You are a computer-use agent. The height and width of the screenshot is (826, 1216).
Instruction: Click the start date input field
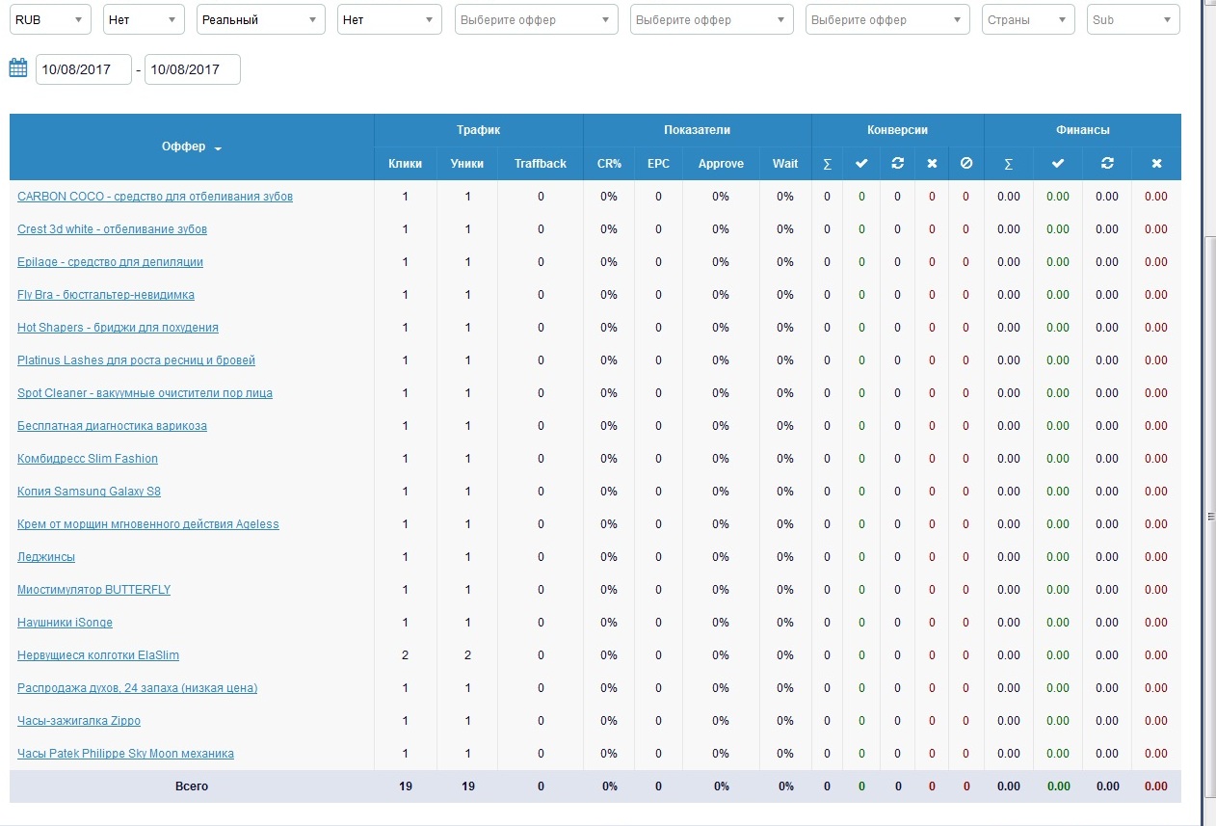[83, 69]
